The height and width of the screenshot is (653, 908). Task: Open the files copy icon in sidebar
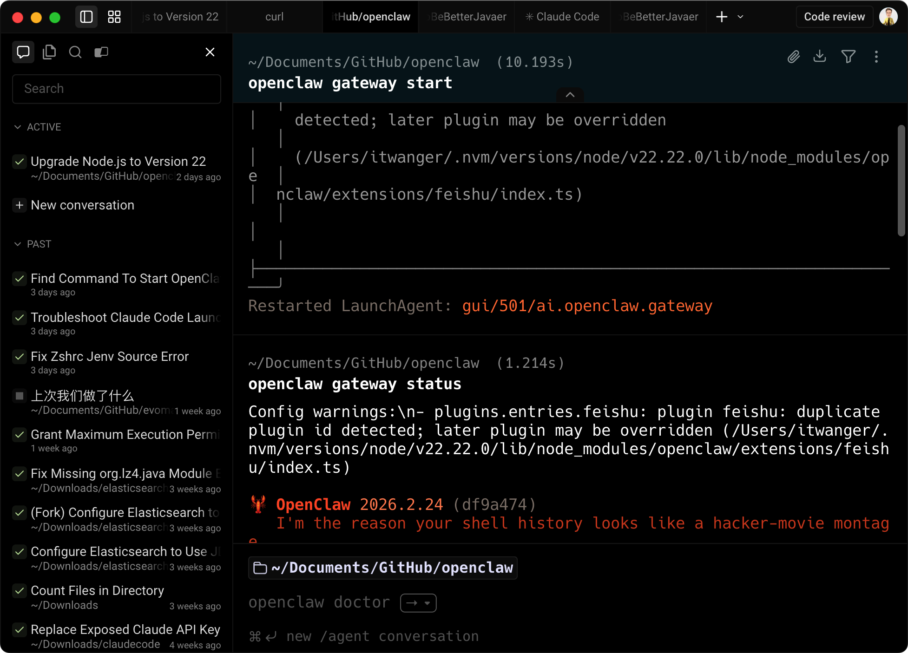click(x=49, y=52)
